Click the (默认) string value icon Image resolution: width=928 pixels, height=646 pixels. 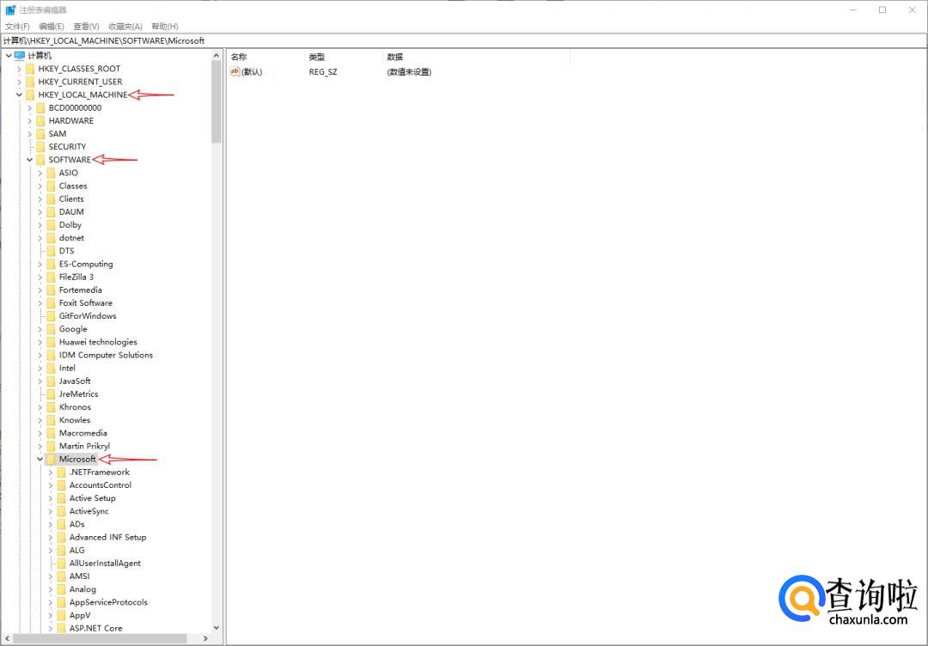[235, 71]
